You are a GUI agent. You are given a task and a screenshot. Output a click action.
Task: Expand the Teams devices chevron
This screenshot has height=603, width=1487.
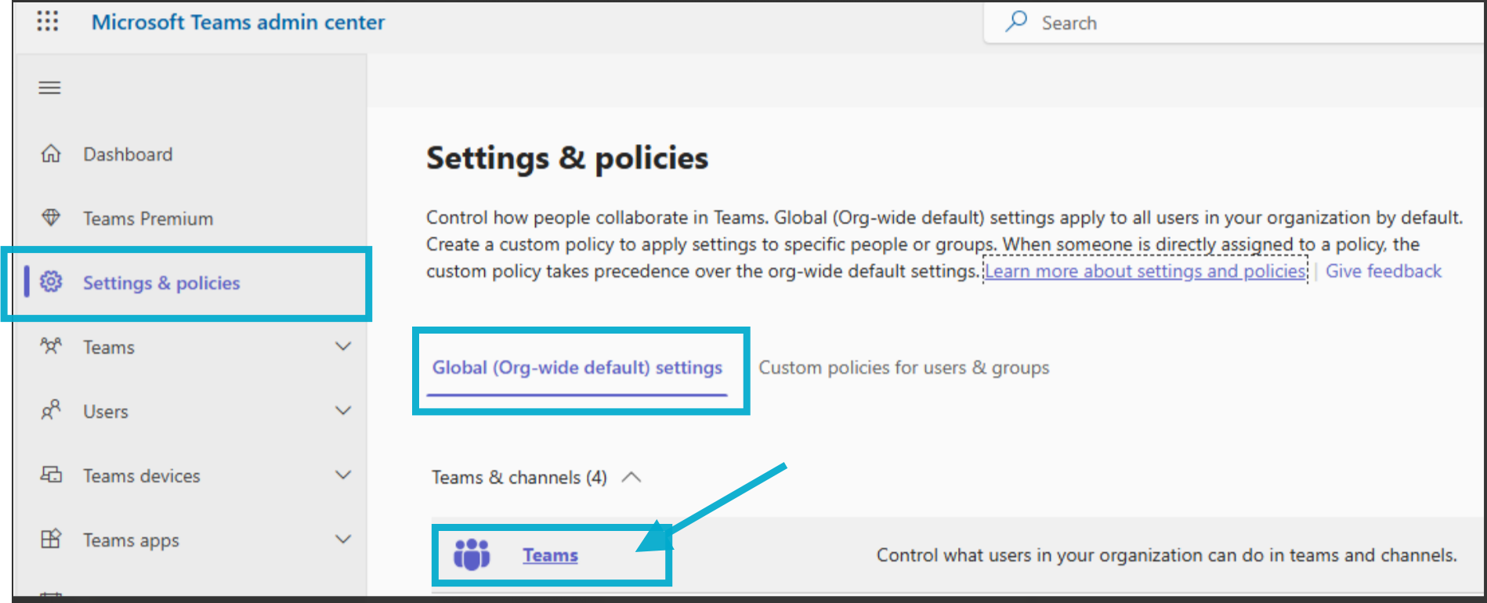(343, 475)
